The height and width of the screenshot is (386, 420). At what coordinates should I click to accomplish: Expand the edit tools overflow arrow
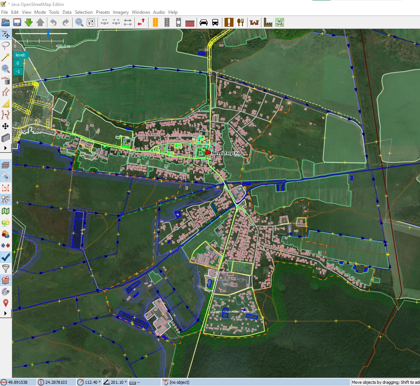[5, 148]
